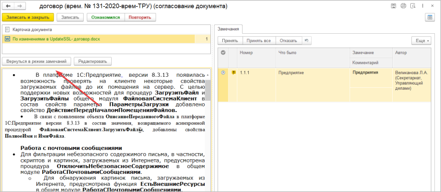Click the bold Предприятия remark cell
This screenshot has width=441, height=192.
[x=371, y=78]
